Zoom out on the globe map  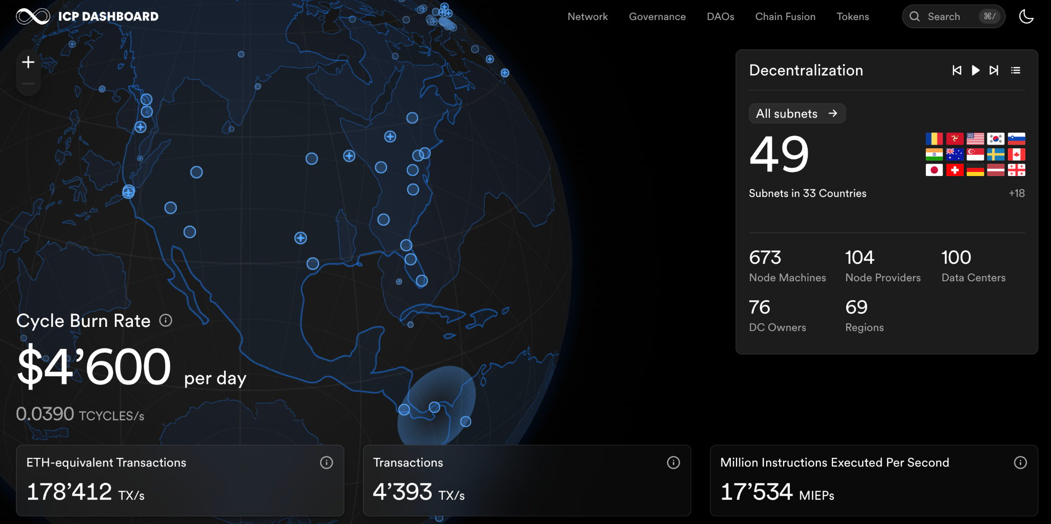[x=28, y=84]
